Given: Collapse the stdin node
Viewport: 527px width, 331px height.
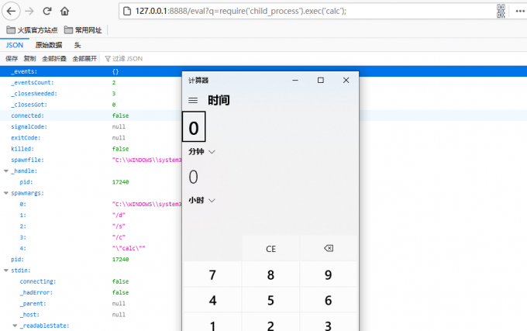Looking at the screenshot, I should pyautogui.click(x=6, y=271).
